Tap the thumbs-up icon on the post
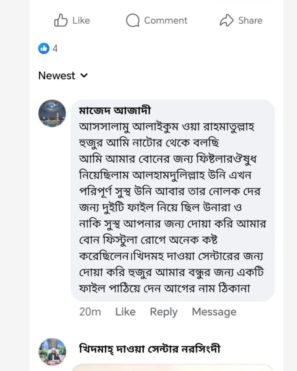297x371 pixels. 61,20
